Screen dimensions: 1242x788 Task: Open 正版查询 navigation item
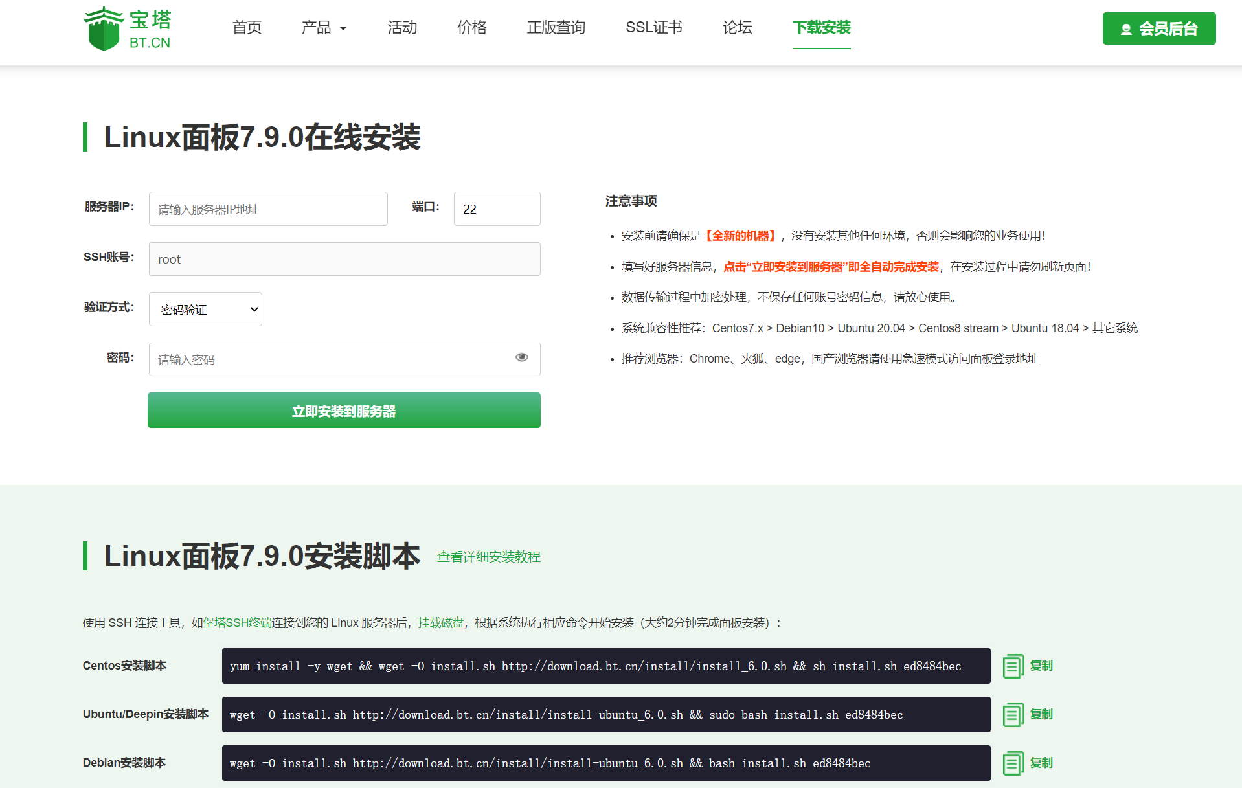(x=556, y=28)
